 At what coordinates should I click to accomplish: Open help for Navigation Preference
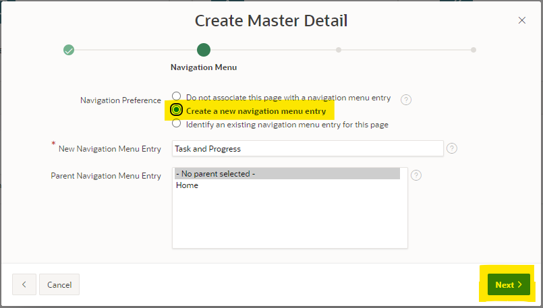[406, 100]
